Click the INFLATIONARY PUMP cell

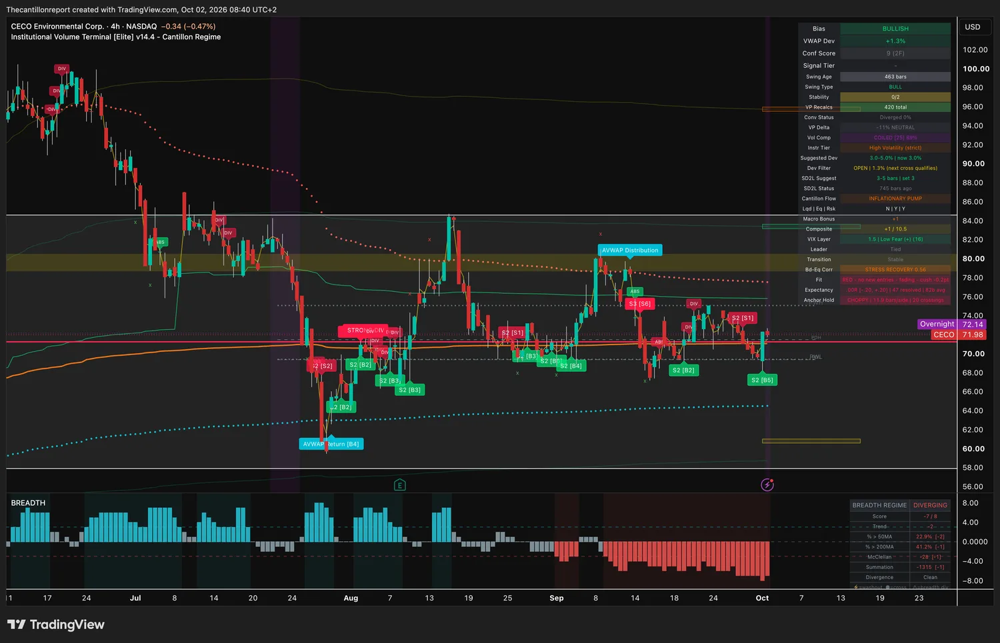point(895,199)
